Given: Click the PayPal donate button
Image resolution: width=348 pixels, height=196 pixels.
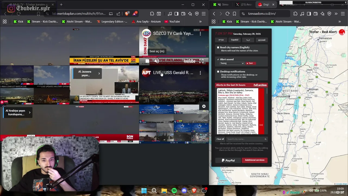Looking at the screenshot, I should (x=228, y=160).
